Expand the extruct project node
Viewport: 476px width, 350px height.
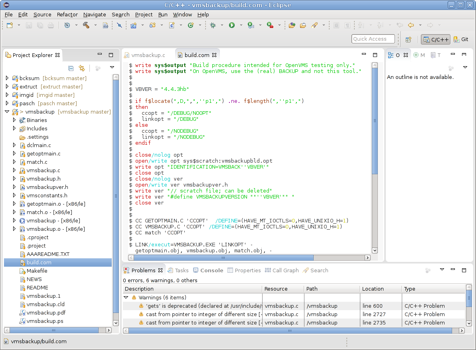[x=7, y=87]
